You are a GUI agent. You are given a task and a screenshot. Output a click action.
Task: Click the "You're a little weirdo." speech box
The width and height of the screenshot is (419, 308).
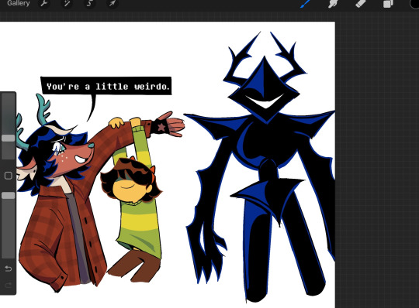tap(106, 86)
